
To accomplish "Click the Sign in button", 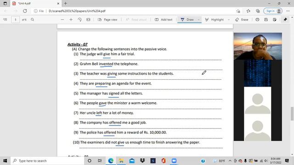I will pos(273,11).
